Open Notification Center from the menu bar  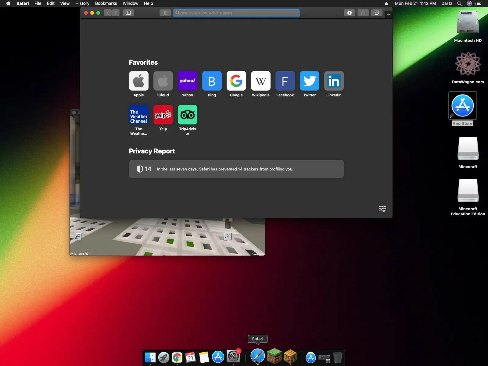click(478, 3)
